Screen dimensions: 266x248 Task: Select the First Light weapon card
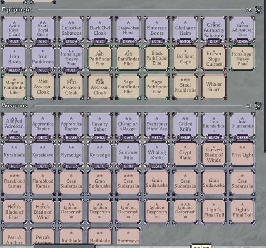[x=242, y=154]
